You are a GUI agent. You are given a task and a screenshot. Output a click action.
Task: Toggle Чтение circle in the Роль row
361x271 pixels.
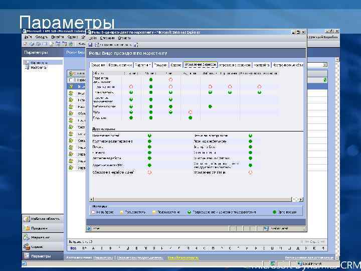(x=151, y=112)
